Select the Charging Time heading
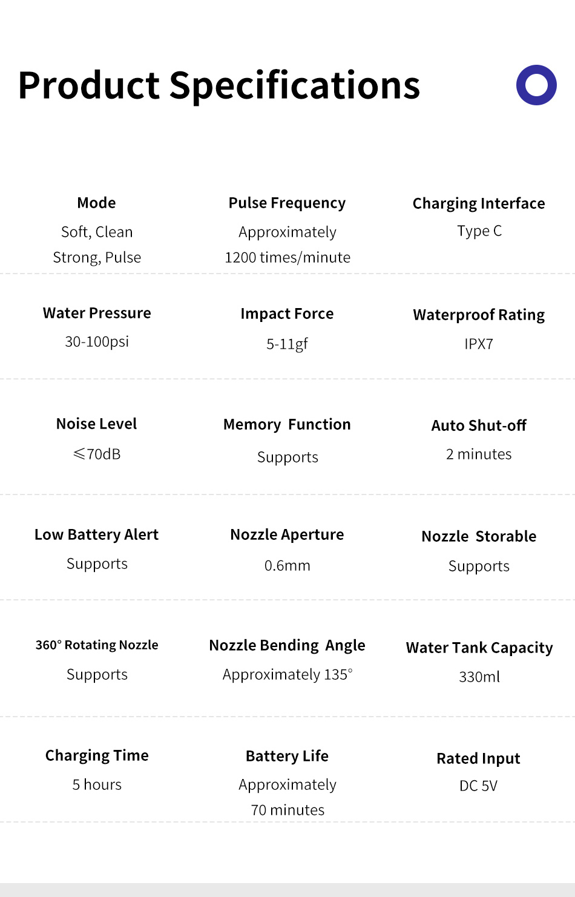This screenshot has width=575, height=897. [97, 755]
